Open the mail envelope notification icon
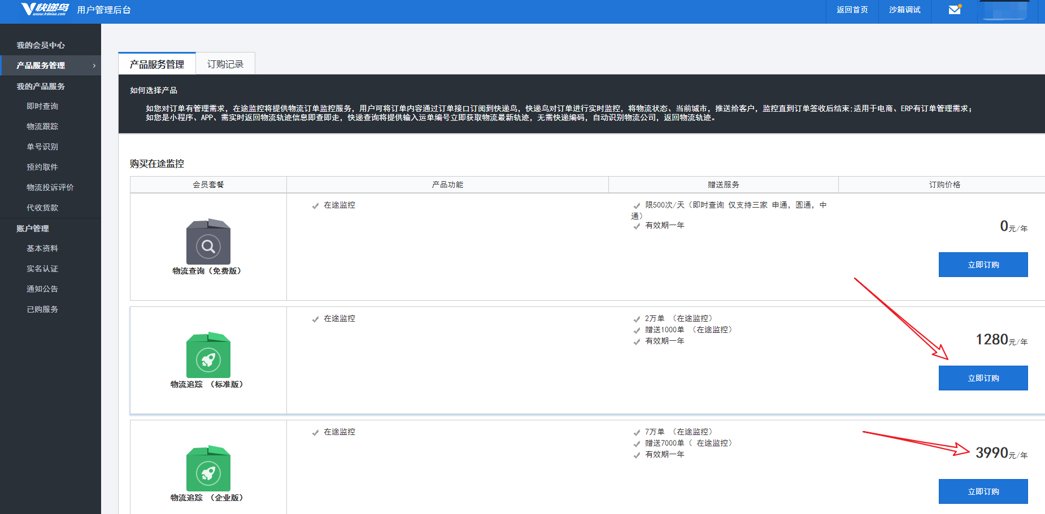1045x514 pixels. pos(955,10)
